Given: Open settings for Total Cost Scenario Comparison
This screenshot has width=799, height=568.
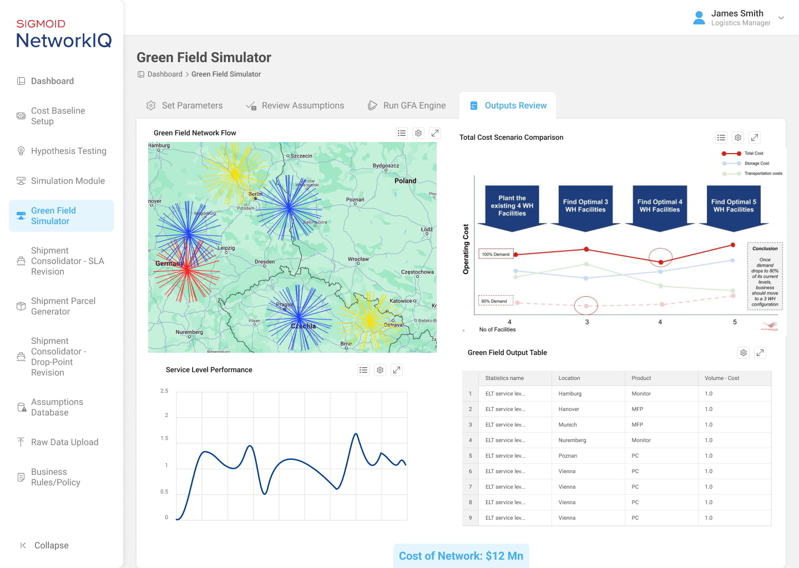Looking at the screenshot, I should coord(738,138).
